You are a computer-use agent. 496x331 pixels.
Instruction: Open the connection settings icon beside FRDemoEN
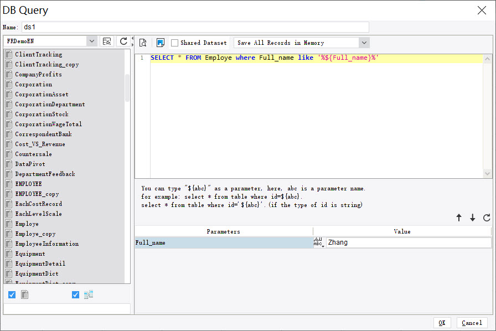(x=107, y=41)
